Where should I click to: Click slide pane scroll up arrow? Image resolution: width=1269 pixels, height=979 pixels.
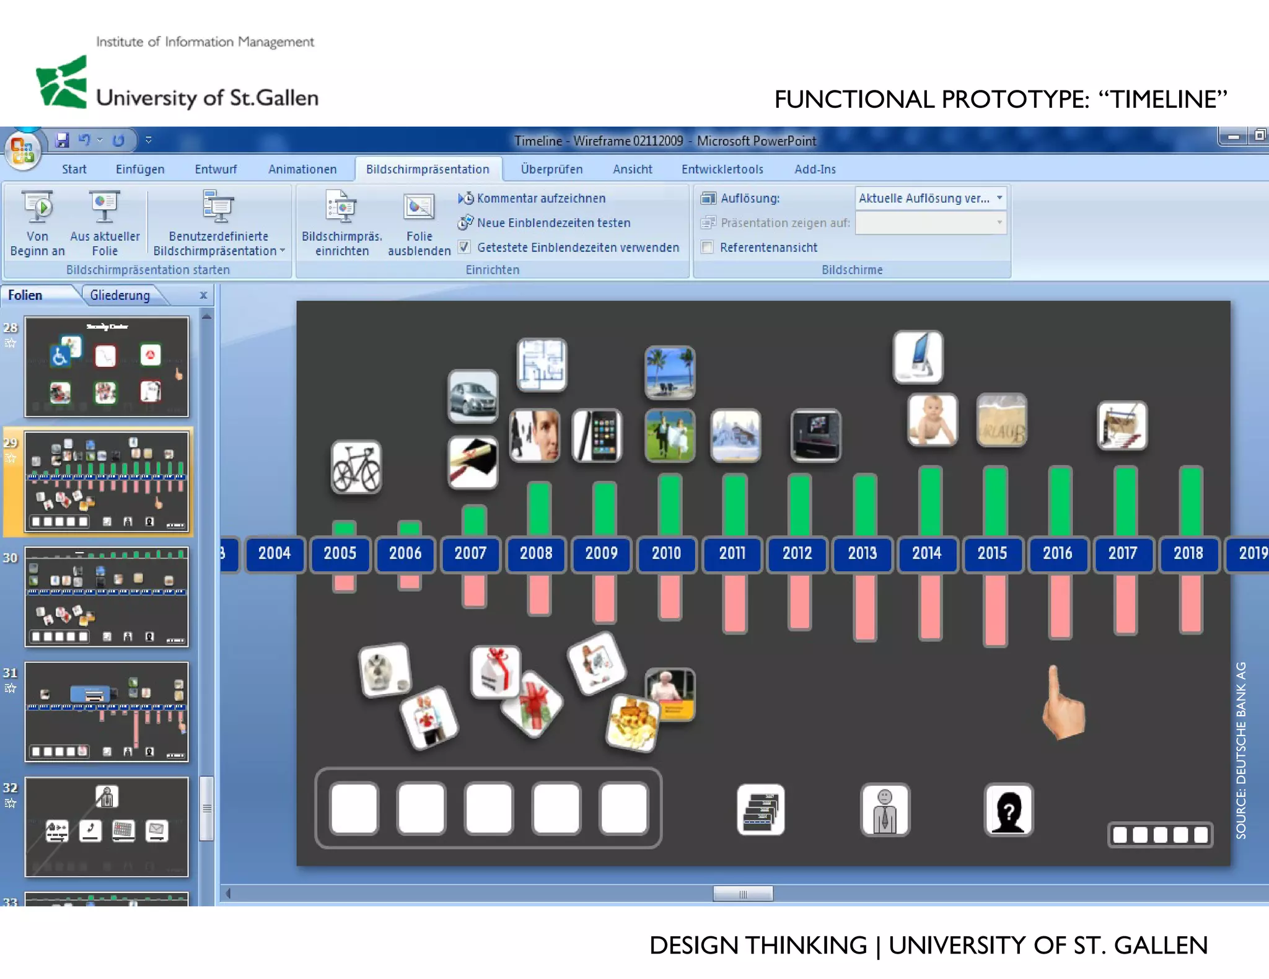pyautogui.click(x=207, y=317)
